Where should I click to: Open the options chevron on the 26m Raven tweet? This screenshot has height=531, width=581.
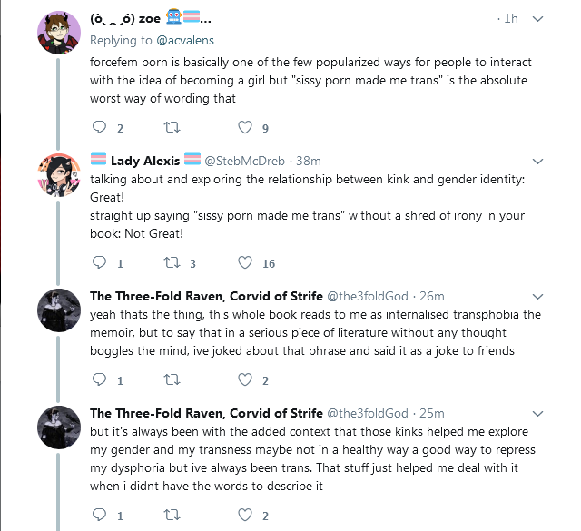click(537, 296)
